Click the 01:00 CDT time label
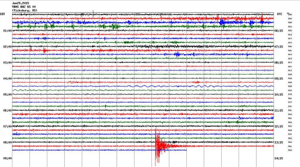The image size is (300, 167). [7, 30]
